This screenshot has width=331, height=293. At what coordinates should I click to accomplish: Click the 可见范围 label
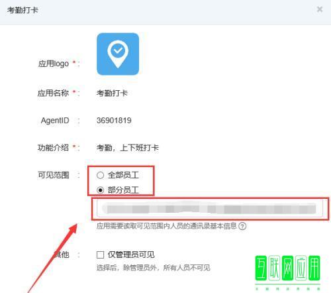click(x=54, y=175)
